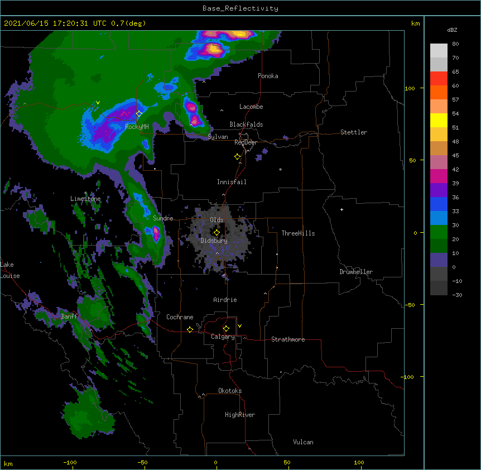Click the bright yellow 54-51 dBZ swatch

[439, 120]
